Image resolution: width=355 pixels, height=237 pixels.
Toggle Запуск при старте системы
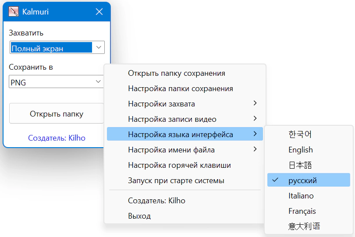coord(176,180)
